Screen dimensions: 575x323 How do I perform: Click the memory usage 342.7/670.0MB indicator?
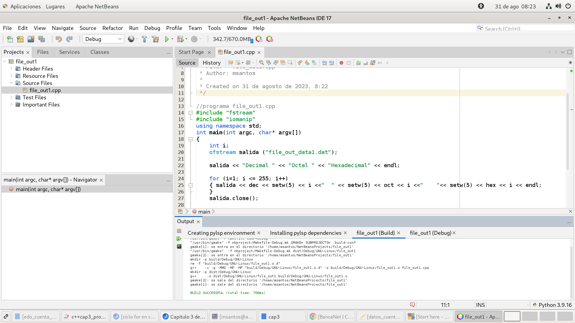coord(232,39)
